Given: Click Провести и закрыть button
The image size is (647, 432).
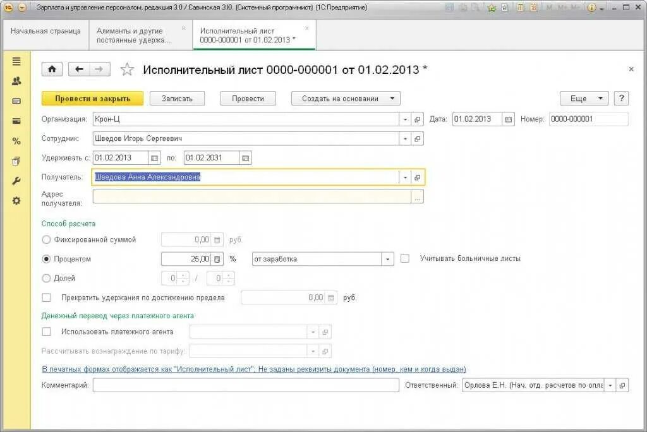Looking at the screenshot, I should point(92,99).
